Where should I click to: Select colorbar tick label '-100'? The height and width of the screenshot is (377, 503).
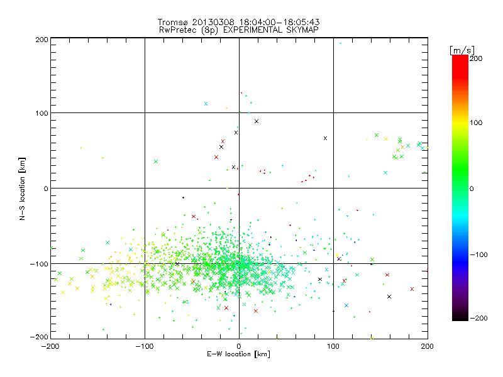point(478,254)
